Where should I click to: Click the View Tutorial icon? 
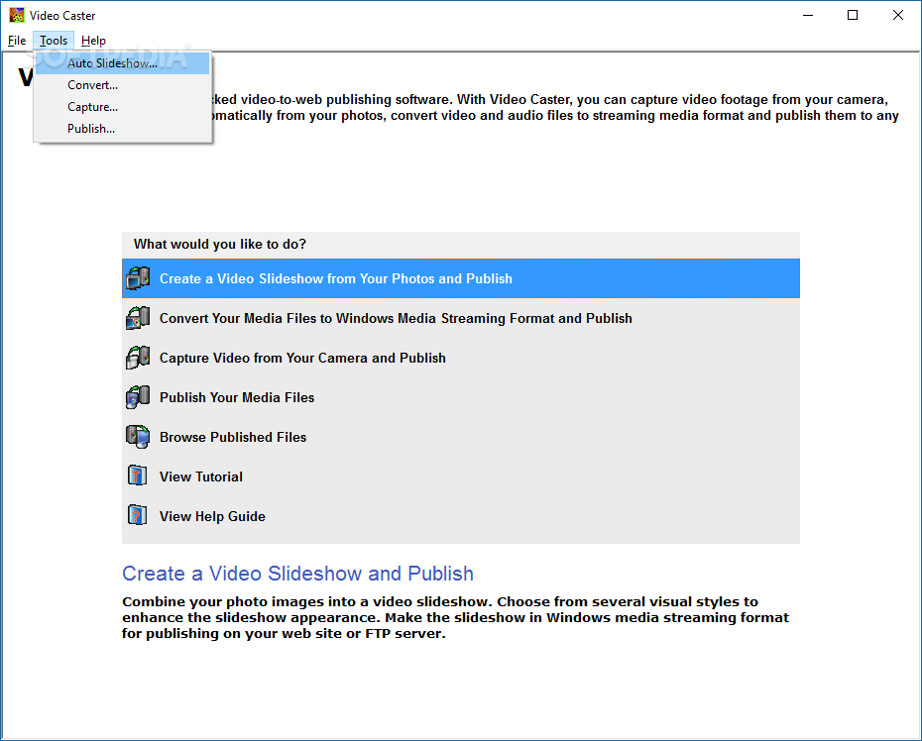tap(138, 476)
